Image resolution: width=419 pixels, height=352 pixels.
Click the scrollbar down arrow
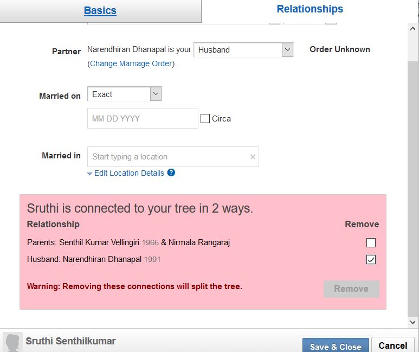coord(413,322)
